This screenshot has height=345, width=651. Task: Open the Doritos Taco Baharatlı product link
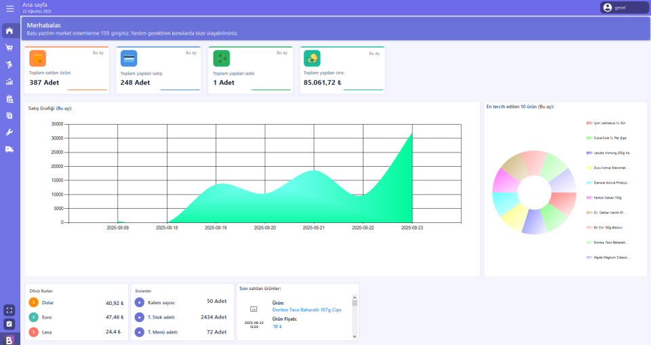coord(307,310)
